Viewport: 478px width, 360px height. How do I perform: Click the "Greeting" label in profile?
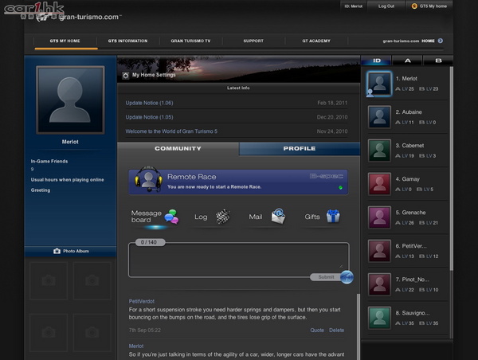click(x=41, y=190)
